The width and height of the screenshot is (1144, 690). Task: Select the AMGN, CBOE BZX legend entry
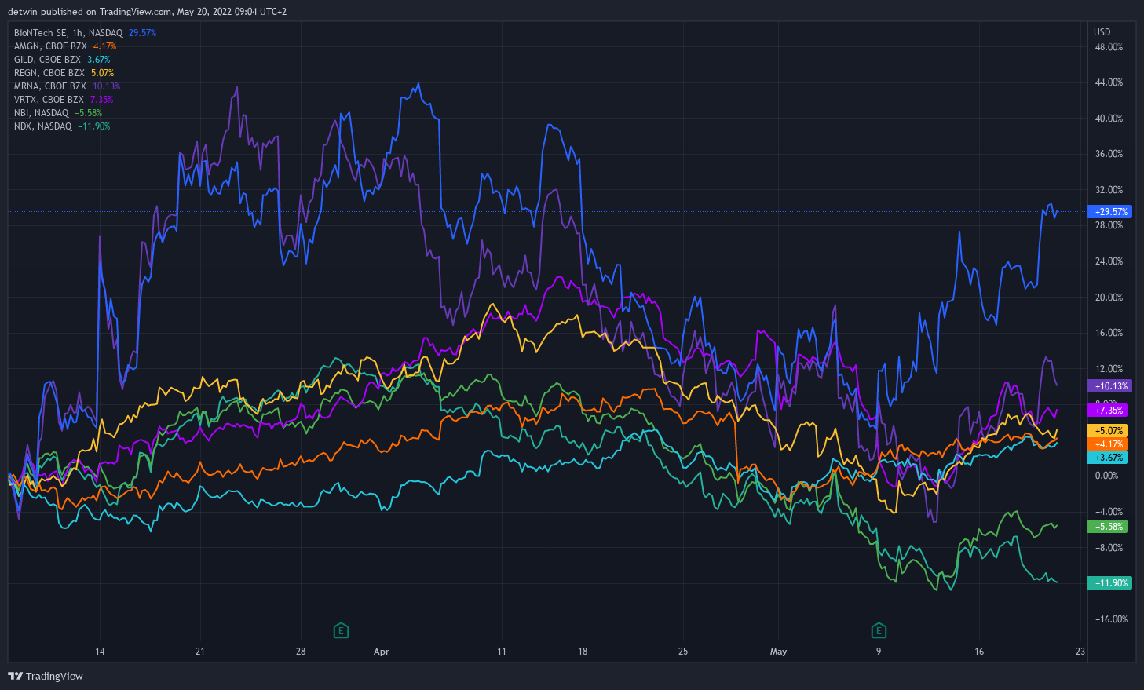tap(65, 46)
